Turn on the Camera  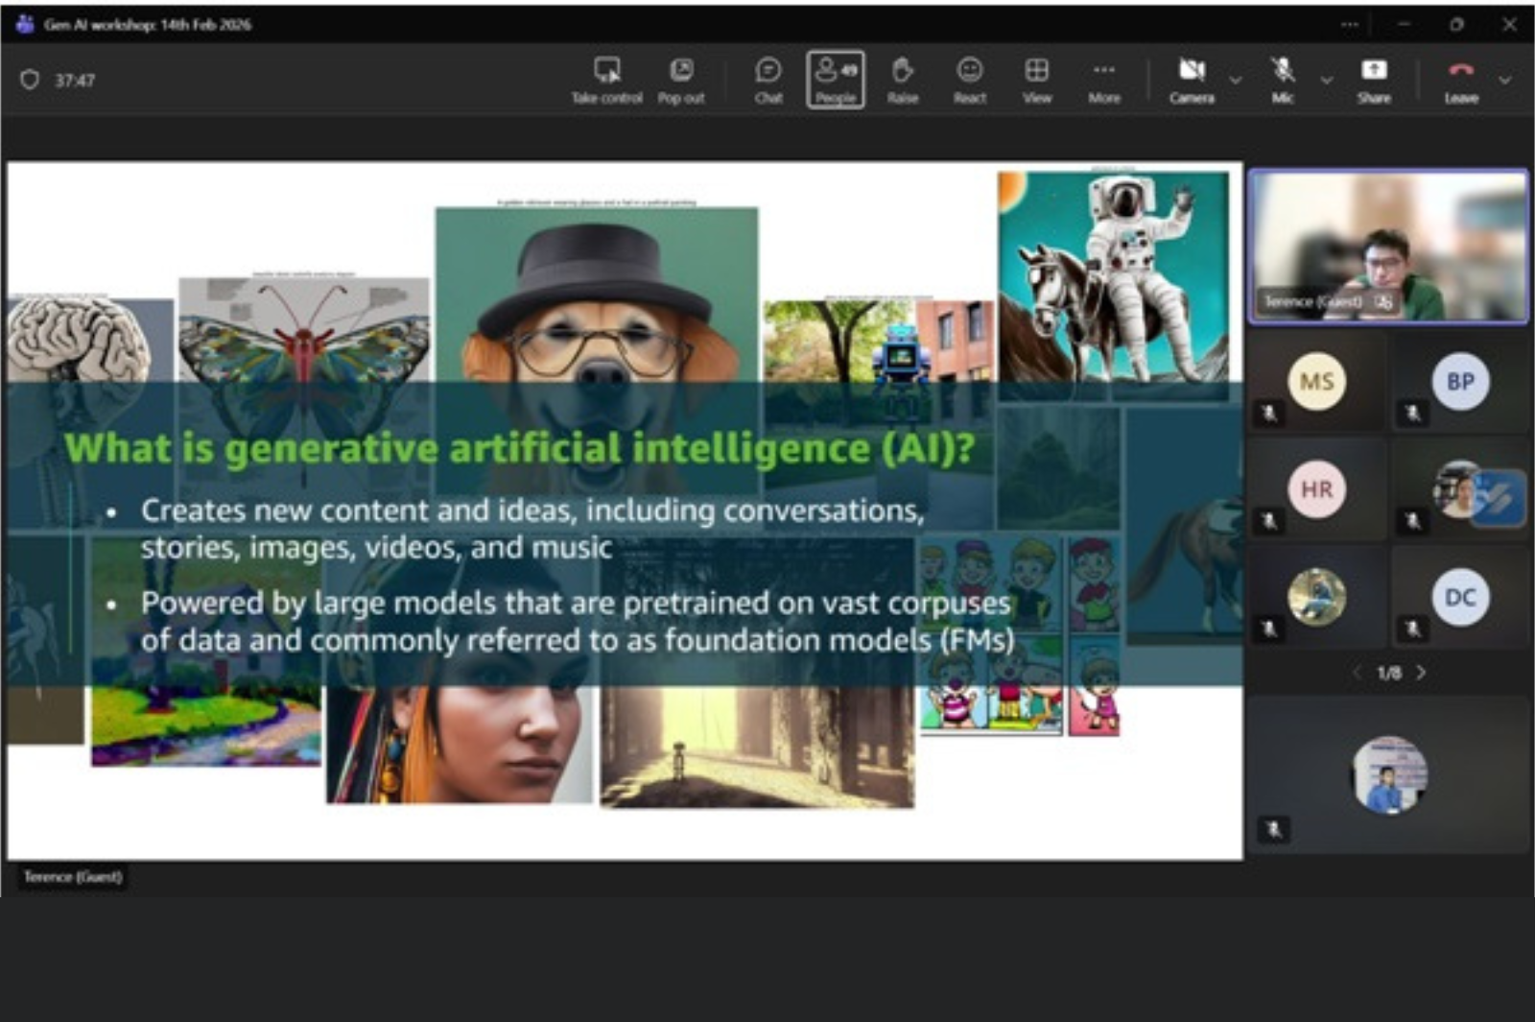1192,71
